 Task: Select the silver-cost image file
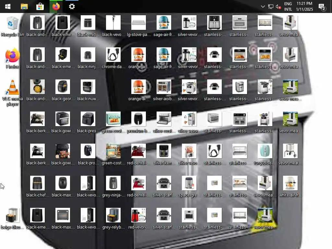[x=164, y=123]
